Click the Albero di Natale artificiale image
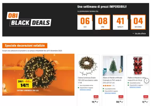 [113, 66]
